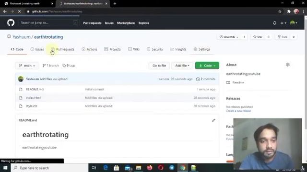Open the Unwatch dropdown
The width and height of the screenshot is (307, 172).
[x=229, y=37]
